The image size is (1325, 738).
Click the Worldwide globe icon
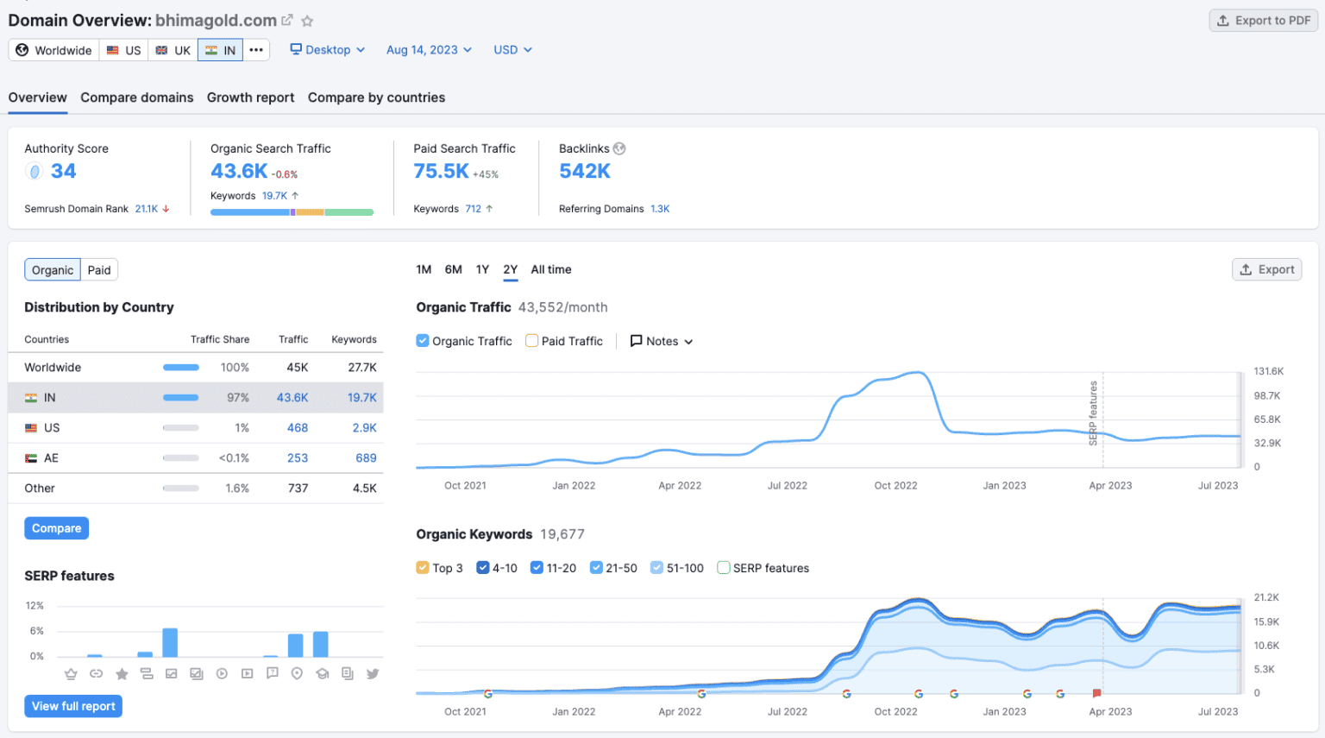(x=22, y=50)
